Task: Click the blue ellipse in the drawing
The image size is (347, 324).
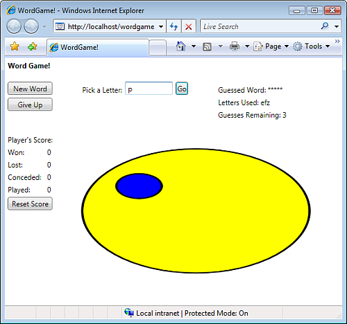Action: [x=139, y=186]
